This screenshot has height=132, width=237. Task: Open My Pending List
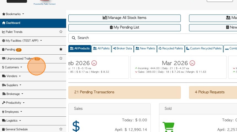[125, 27]
